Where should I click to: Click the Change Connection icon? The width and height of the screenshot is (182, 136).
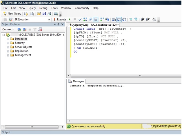point(10,19)
